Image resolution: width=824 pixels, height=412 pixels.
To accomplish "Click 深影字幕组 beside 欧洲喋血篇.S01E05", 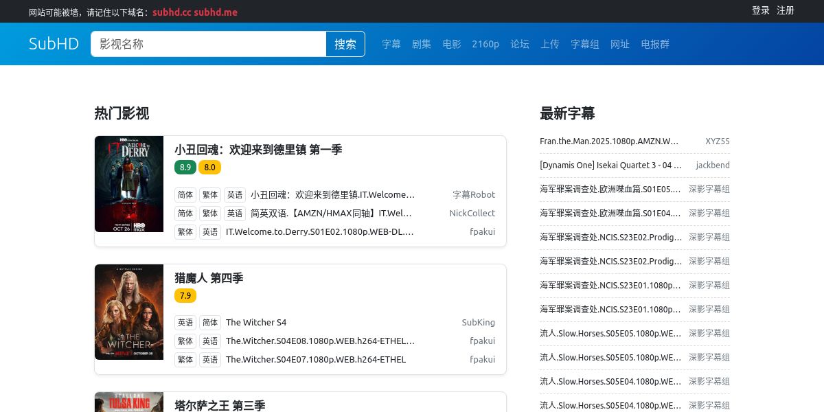I will 709,190.
